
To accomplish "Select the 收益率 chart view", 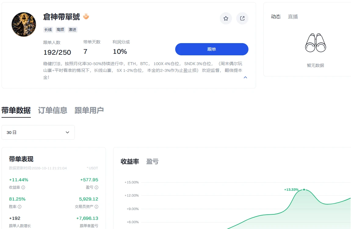I will click(x=130, y=161).
